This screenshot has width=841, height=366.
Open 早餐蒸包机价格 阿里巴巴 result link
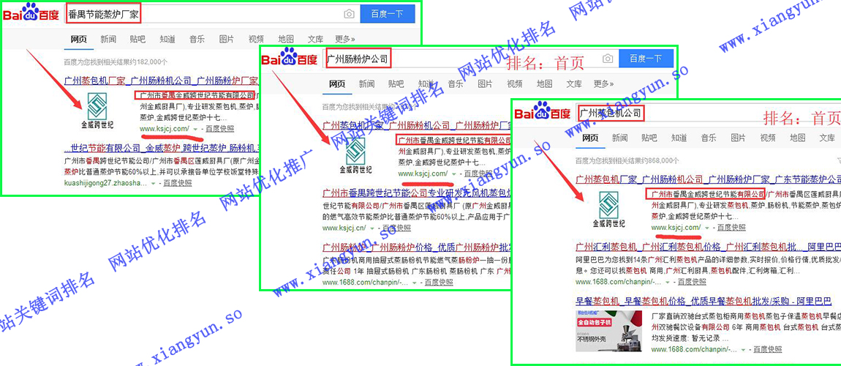(704, 301)
